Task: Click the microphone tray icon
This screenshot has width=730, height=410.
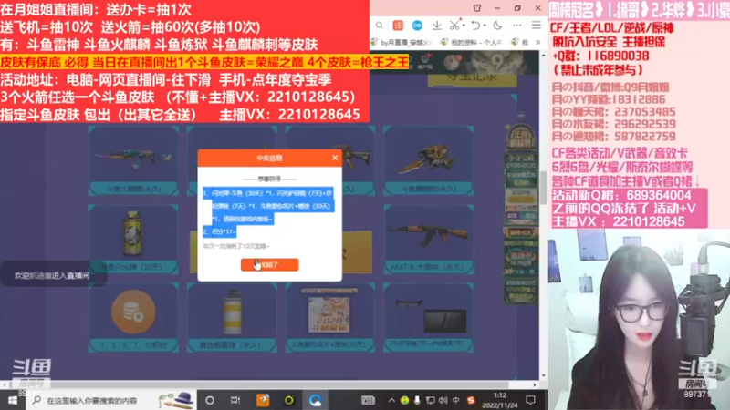Action: click(x=417, y=400)
